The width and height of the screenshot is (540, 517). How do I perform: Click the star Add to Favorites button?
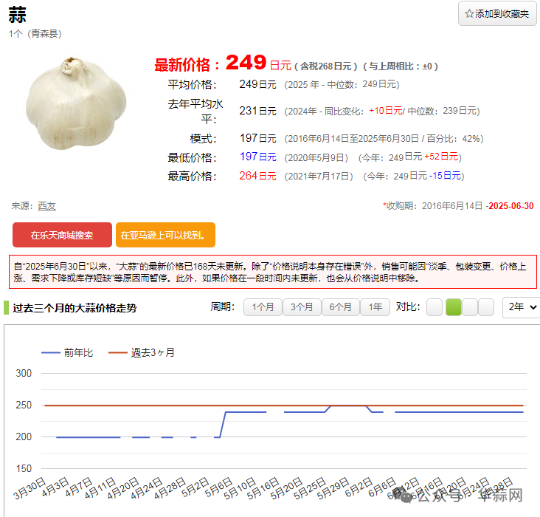496,13
